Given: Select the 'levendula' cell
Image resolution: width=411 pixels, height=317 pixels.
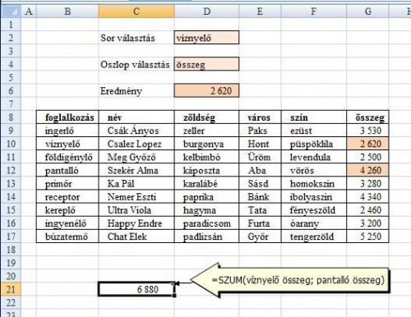Looking at the screenshot, I should tap(314, 157).
